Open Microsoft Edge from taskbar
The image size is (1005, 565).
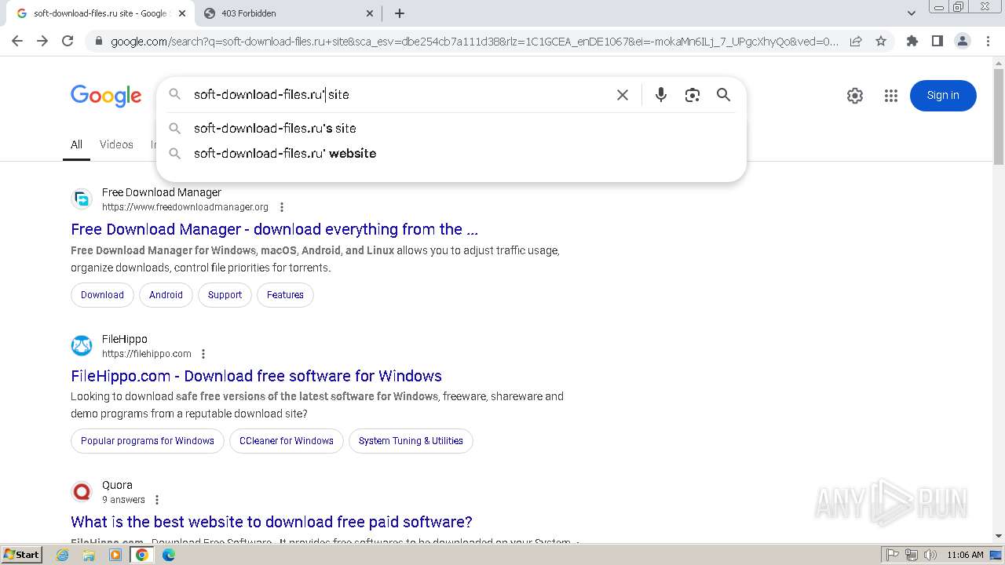(169, 555)
